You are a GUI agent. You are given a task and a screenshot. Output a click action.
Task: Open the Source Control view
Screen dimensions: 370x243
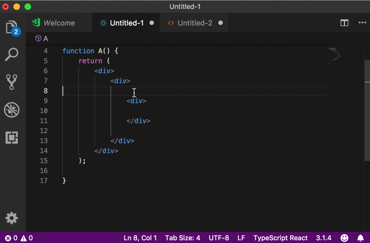[x=12, y=82]
